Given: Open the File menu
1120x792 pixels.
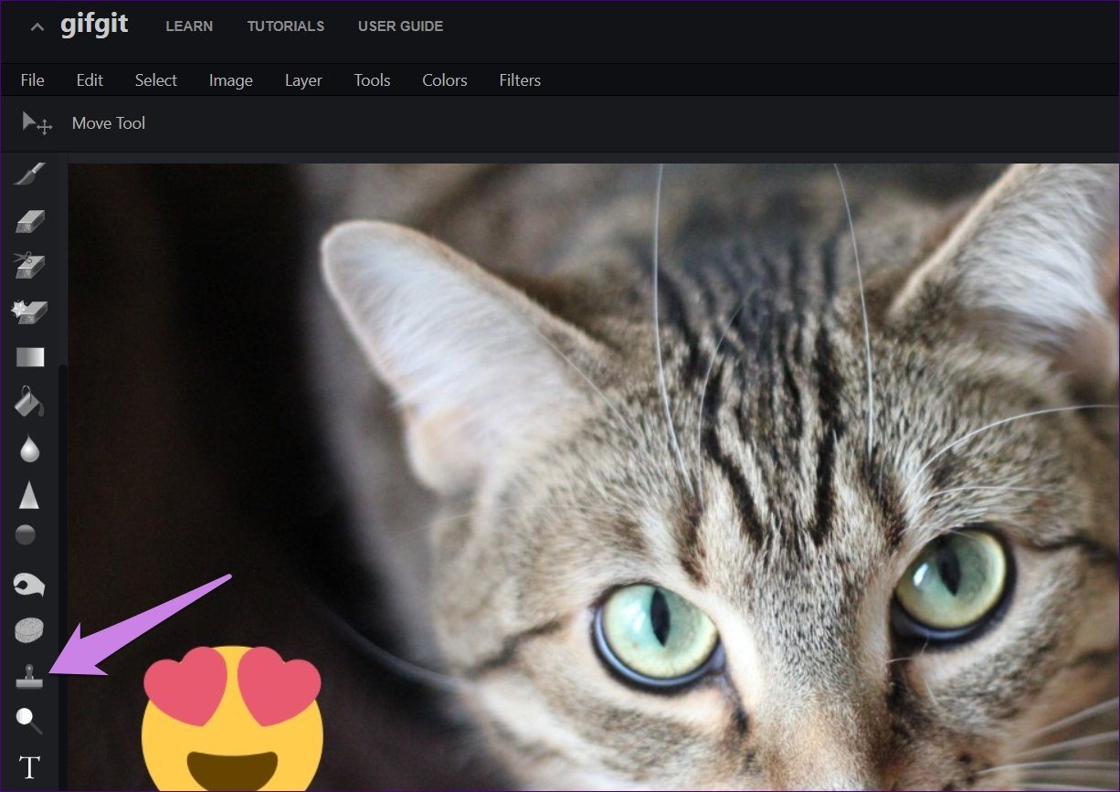Looking at the screenshot, I should click(x=32, y=80).
